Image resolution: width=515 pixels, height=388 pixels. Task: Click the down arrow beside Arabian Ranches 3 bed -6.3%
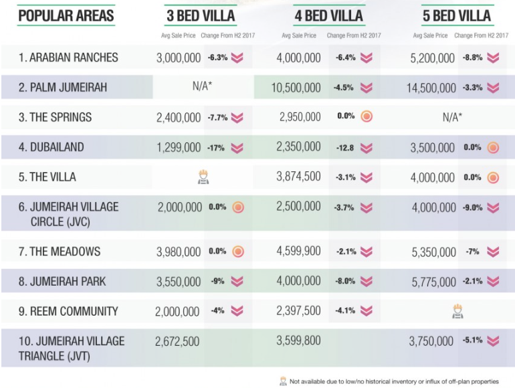click(x=237, y=58)
